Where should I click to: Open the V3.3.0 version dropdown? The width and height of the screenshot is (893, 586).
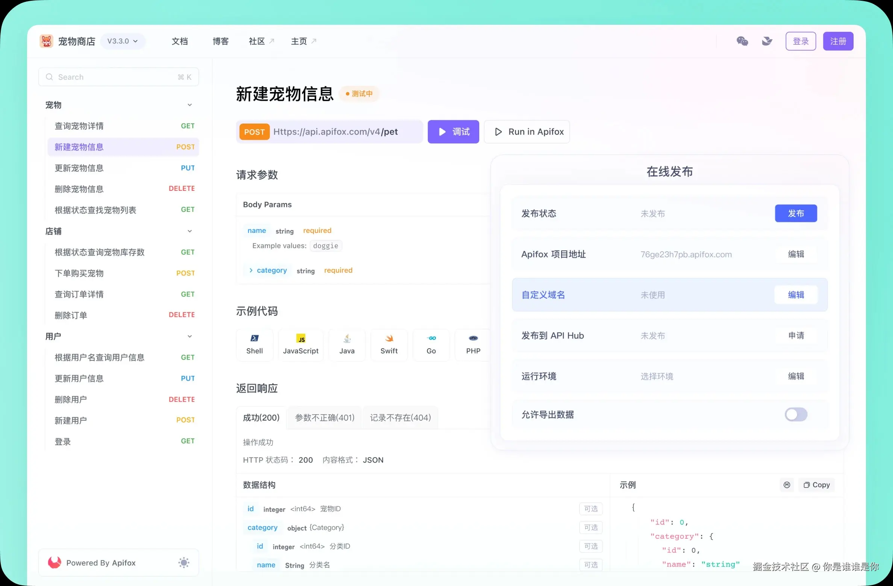coord(123,41)
